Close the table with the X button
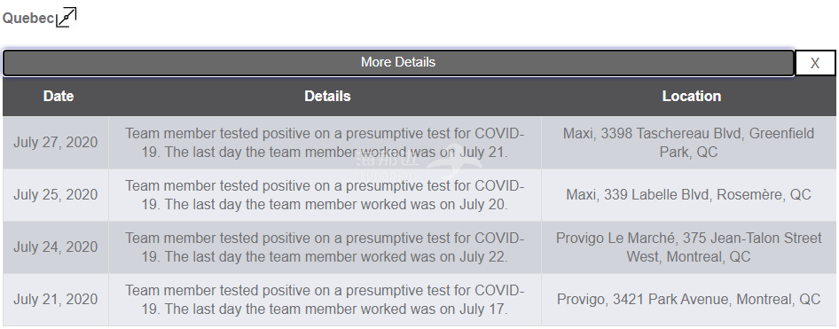Screen dimensions: 839x329 click(815, 63)
